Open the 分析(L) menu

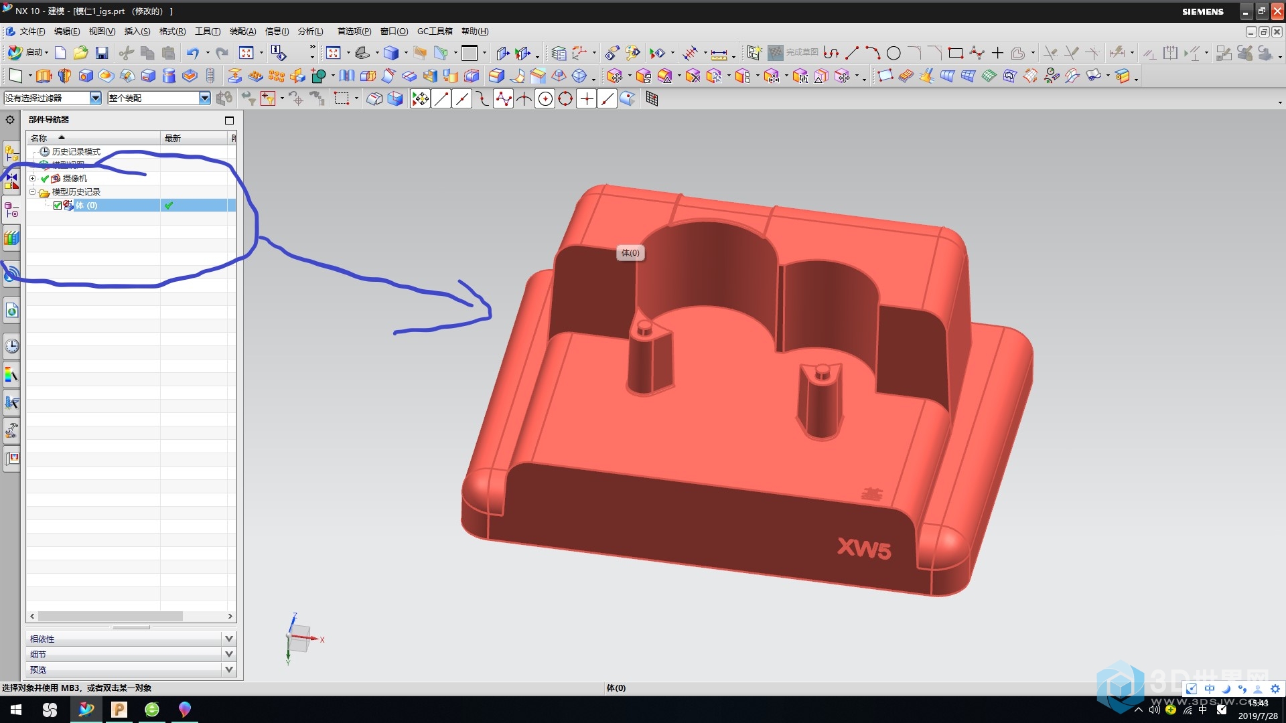pos(311,31)
